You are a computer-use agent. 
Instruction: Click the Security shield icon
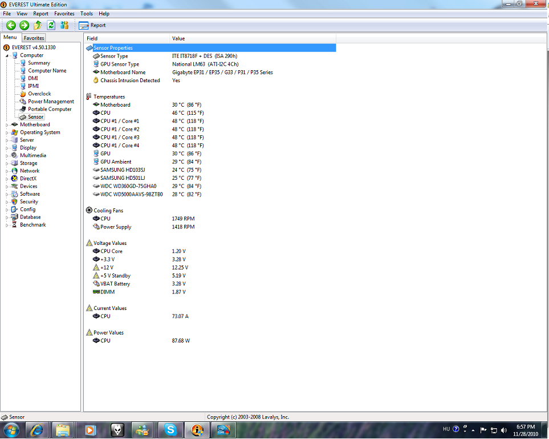[x=14, y=202]
